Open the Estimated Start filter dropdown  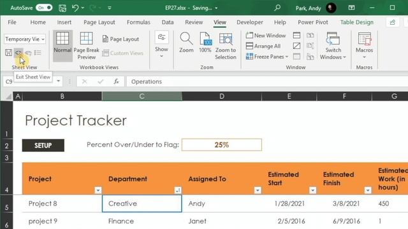313,190
